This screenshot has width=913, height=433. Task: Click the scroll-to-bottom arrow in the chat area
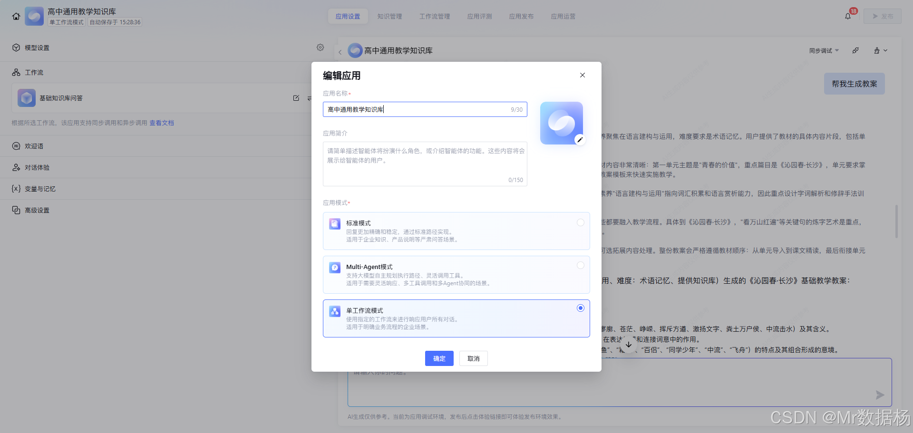pos(629,344)
